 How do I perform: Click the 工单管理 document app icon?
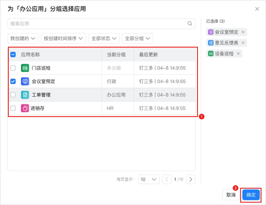click(25, 95)
